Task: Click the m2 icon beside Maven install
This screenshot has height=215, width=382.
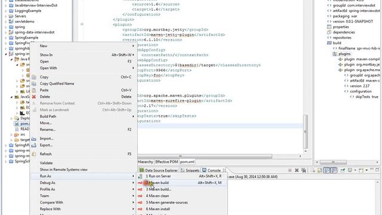Action: 140,209
